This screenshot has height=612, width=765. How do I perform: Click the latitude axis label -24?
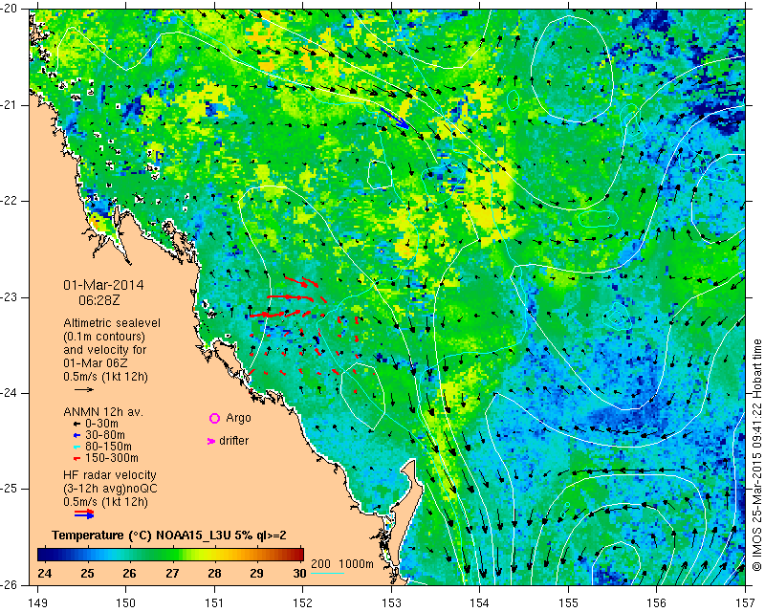pos(11,393)
